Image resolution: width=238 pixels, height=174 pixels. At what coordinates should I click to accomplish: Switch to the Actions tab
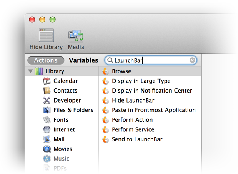[x=46, y=60]
